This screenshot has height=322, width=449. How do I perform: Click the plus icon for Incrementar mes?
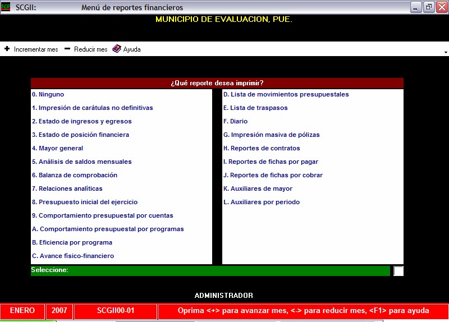pos(7,49)
